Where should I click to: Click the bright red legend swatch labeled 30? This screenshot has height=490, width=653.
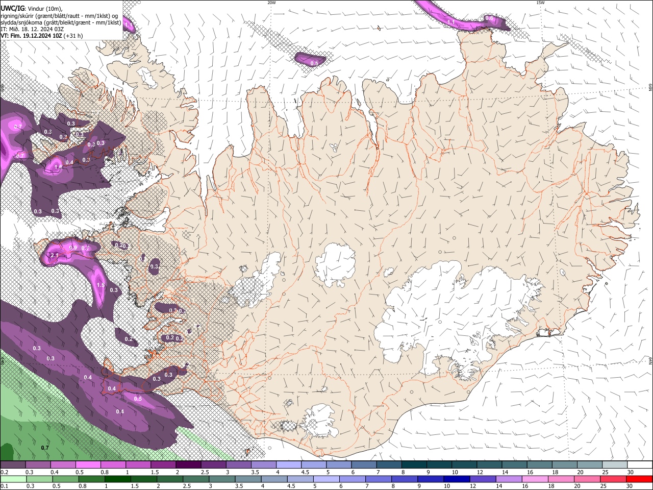pyautogui.click(x=639, y=479)
